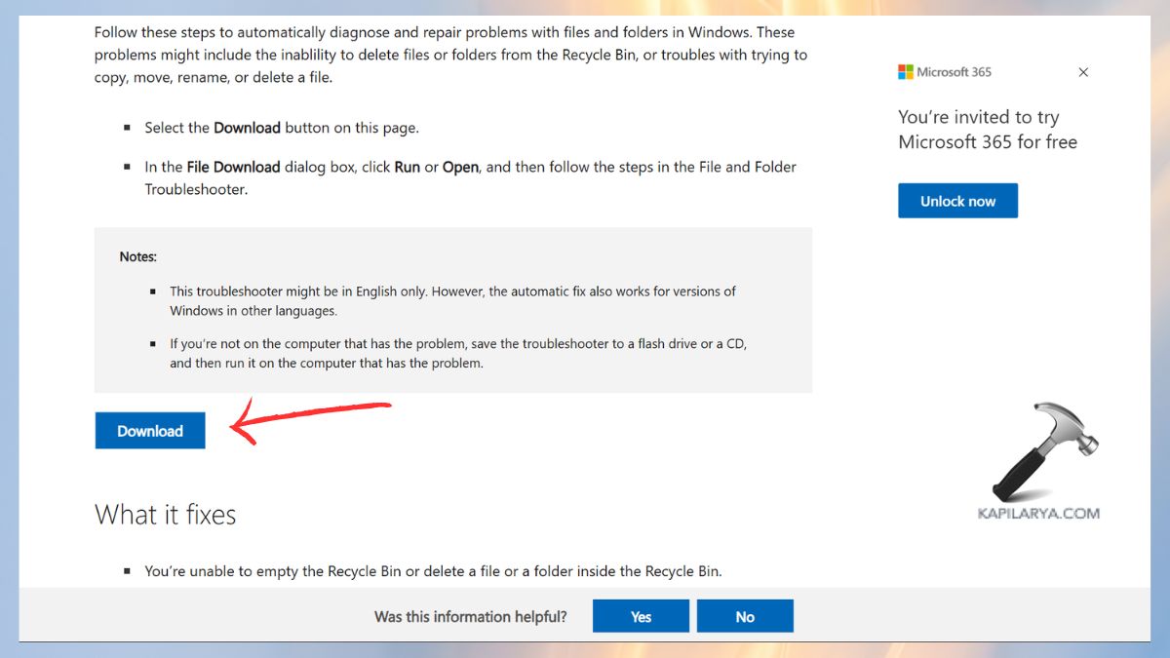Click the Unlock now button

point(957,201)
